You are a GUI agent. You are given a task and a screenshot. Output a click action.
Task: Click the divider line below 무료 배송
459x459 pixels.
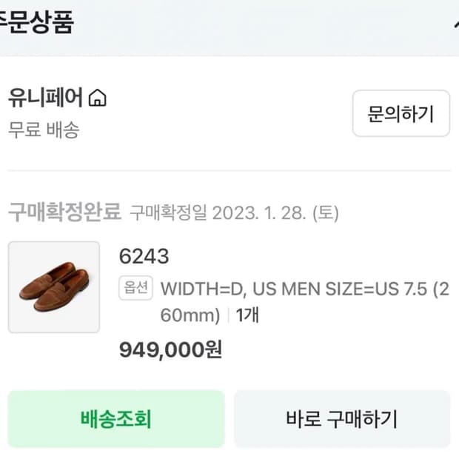pos(229,171)
